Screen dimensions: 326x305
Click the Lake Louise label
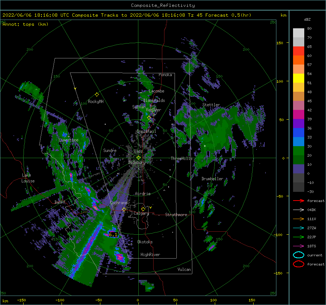pyautogui.click(x=28, y=178)
